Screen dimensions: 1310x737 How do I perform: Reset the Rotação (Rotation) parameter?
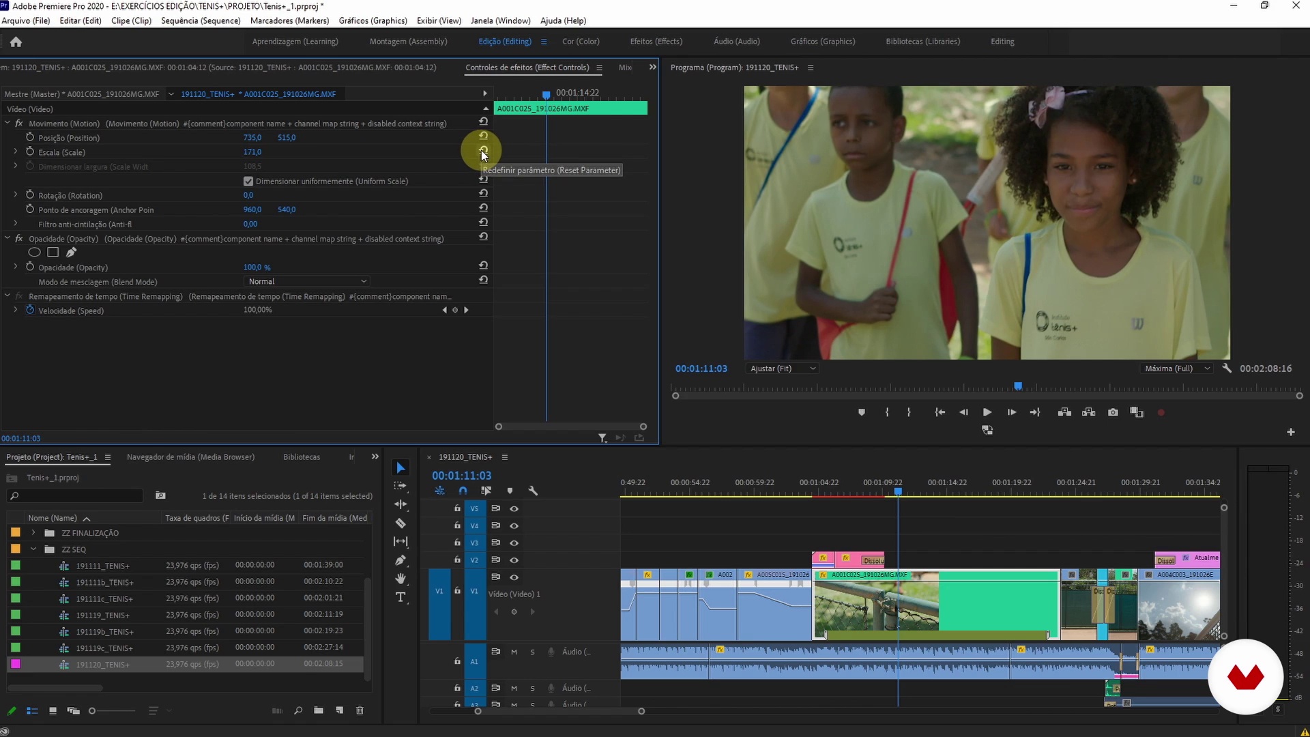point(483,193)
